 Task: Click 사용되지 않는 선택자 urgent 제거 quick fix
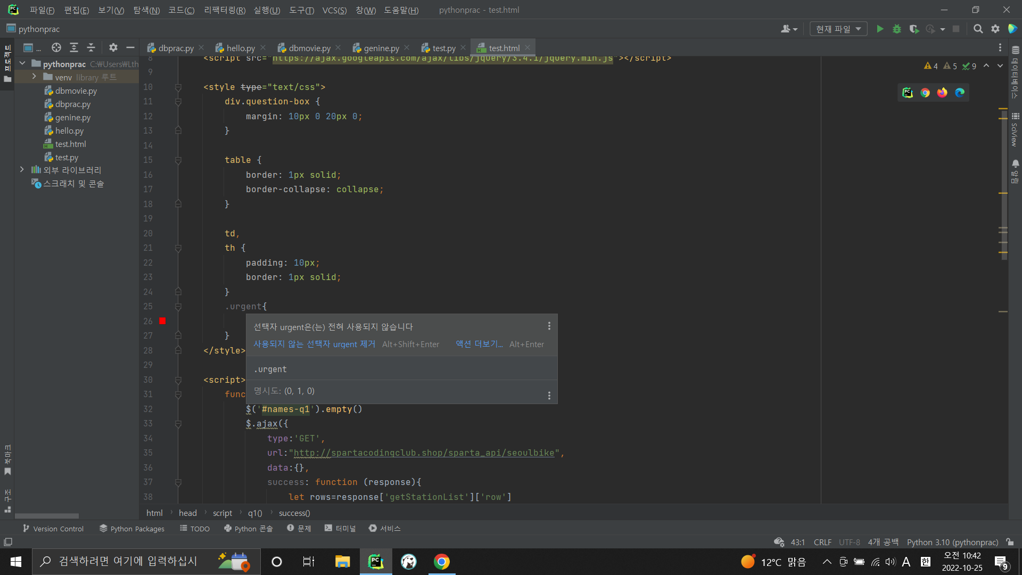(x=314, y=344)
